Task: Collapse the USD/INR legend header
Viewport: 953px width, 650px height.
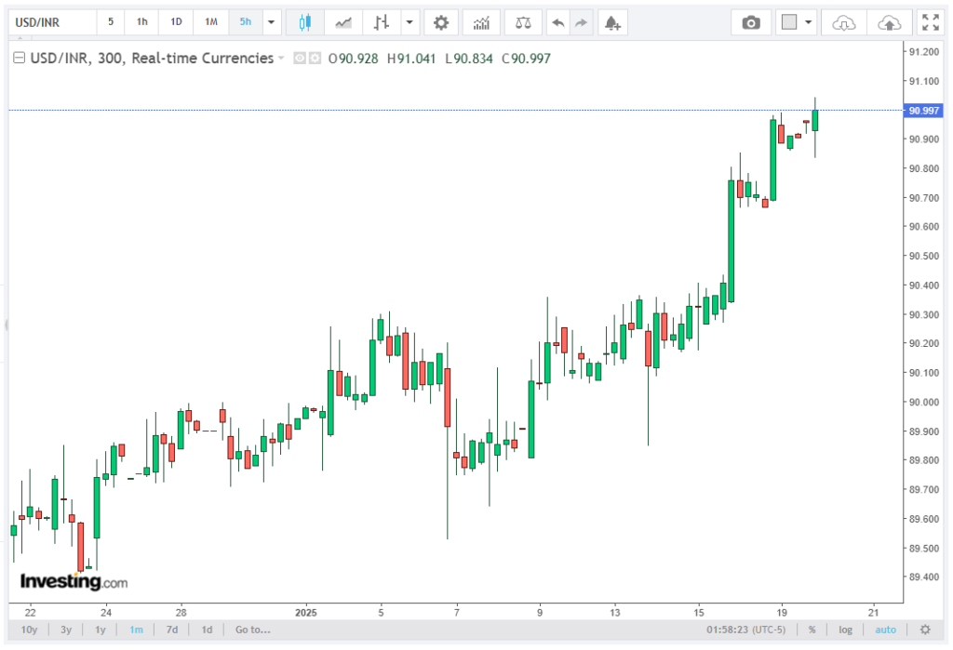Action: click(18, 59)
